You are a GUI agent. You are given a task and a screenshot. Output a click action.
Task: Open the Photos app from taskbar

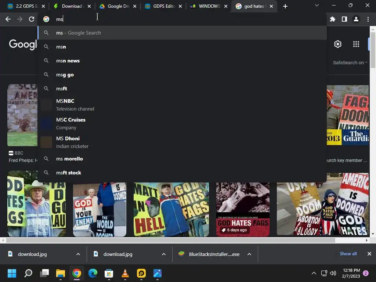coord(157,273)
